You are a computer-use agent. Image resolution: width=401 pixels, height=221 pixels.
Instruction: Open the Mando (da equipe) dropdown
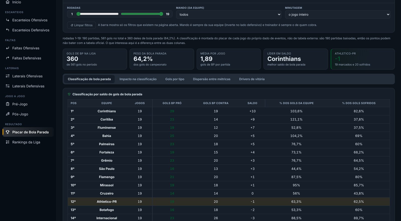229,15
